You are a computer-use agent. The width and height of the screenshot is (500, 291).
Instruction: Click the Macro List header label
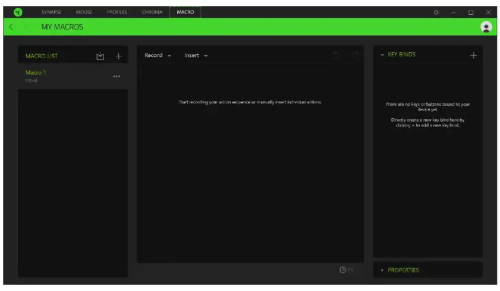tap(42, 56)
